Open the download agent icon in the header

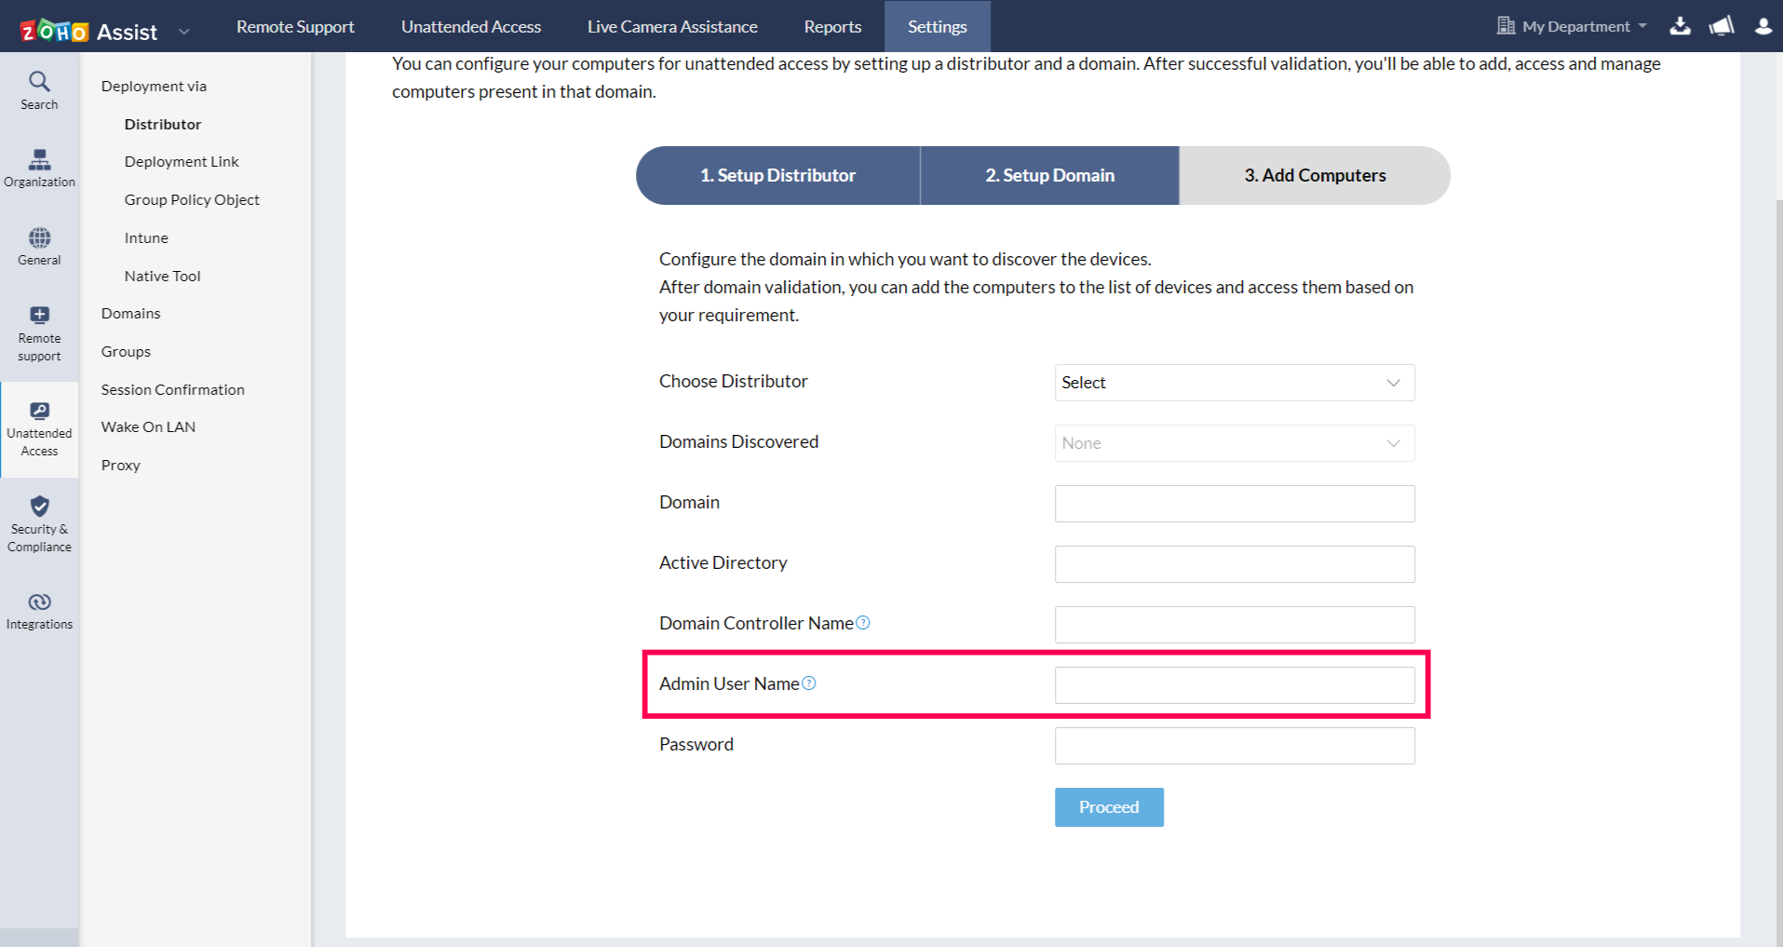[x=1681, y=26]
